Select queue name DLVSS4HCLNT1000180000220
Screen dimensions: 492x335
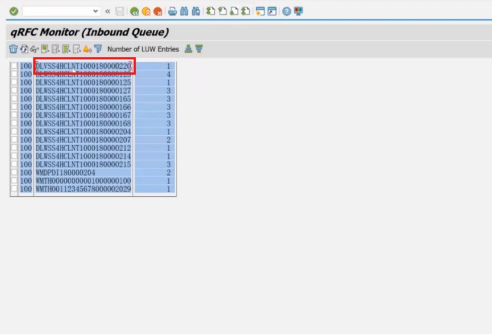(x=83, y=66)
